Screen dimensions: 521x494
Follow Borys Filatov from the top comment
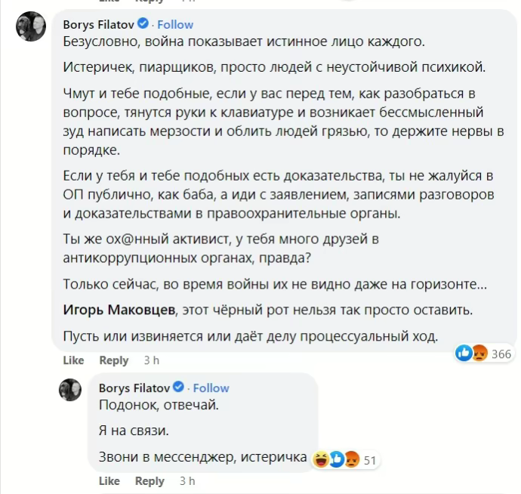175,24
